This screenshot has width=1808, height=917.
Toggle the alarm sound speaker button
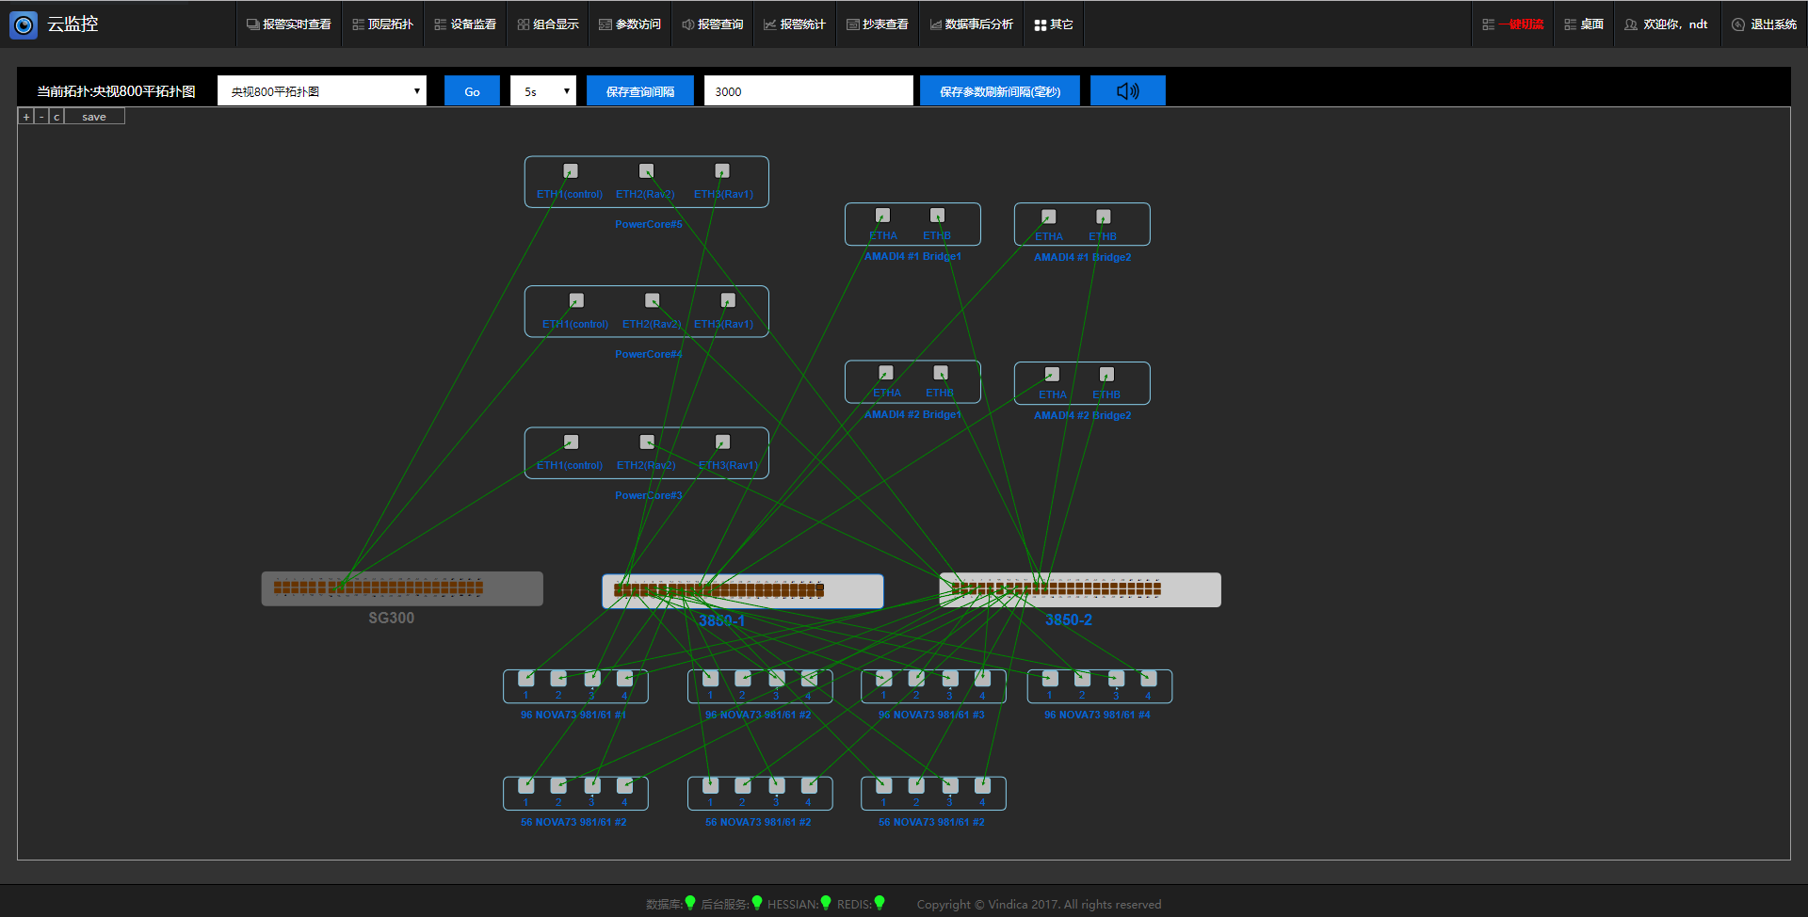pos(1127,91)
